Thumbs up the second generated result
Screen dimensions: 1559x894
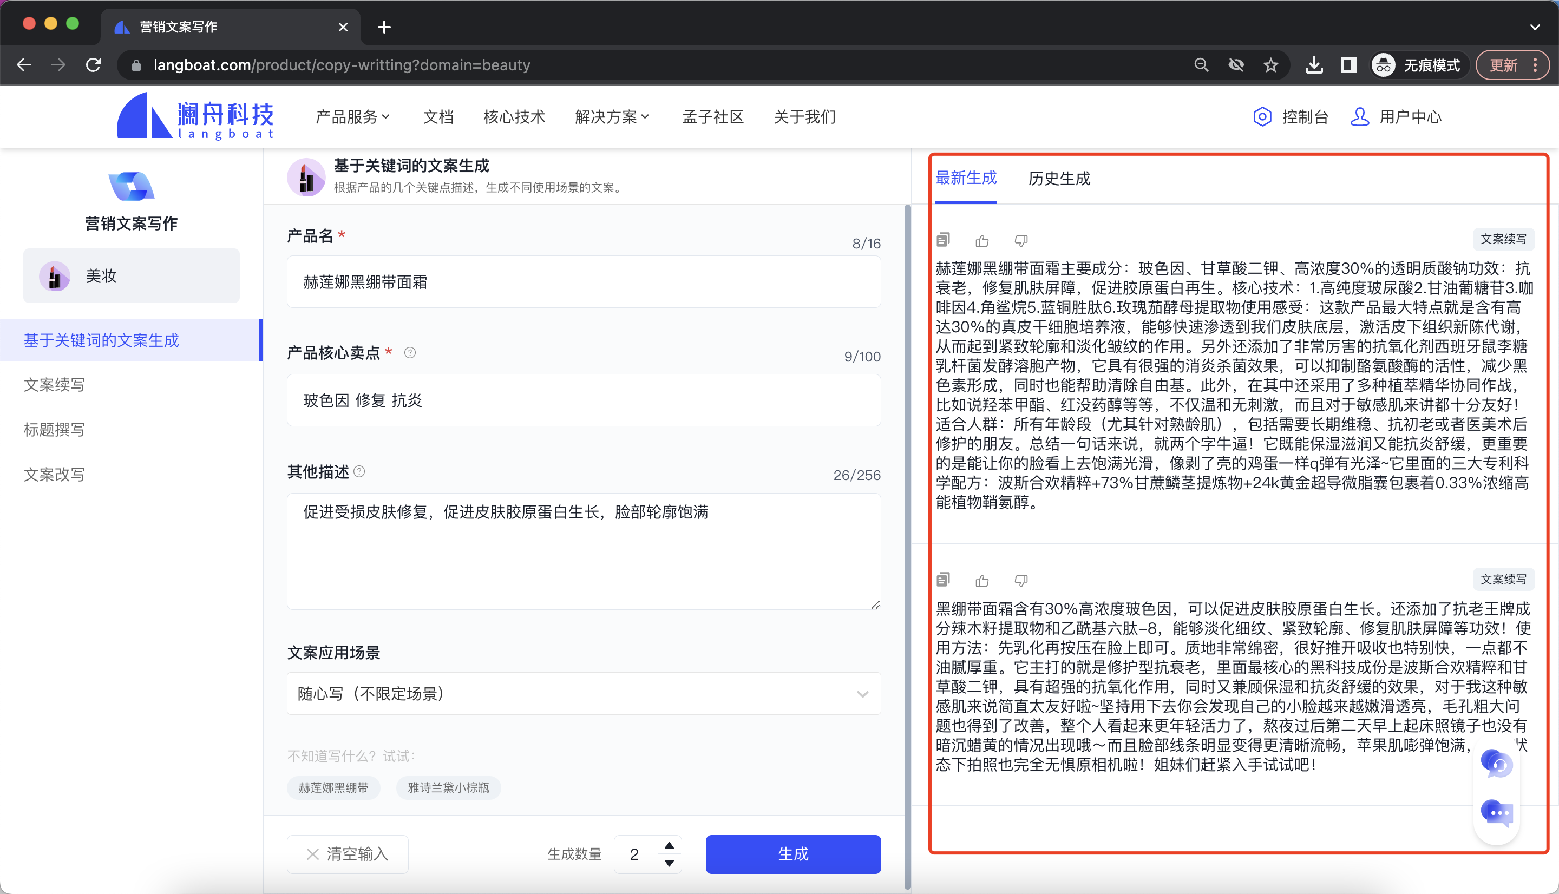pyautogui.click(x=982, y=580)
